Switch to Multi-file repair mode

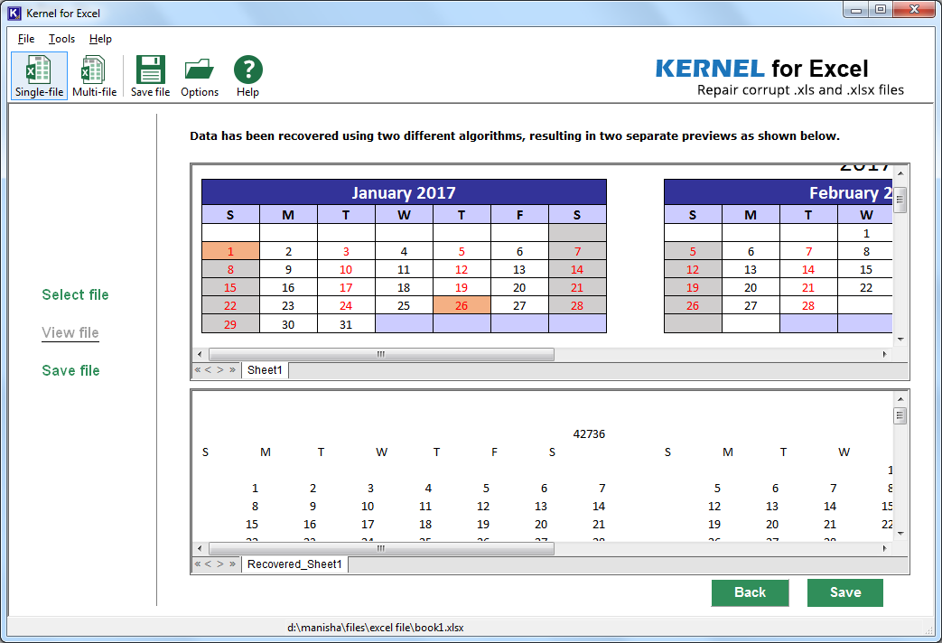coord(94,76)
